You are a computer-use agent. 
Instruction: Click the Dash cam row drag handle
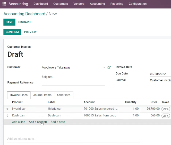[7, 116]
